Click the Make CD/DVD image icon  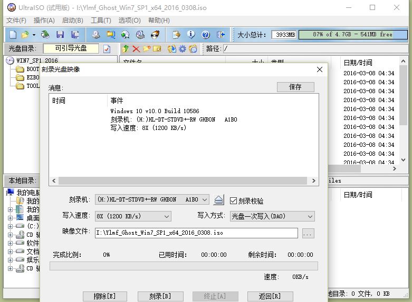tap(95, 35)
